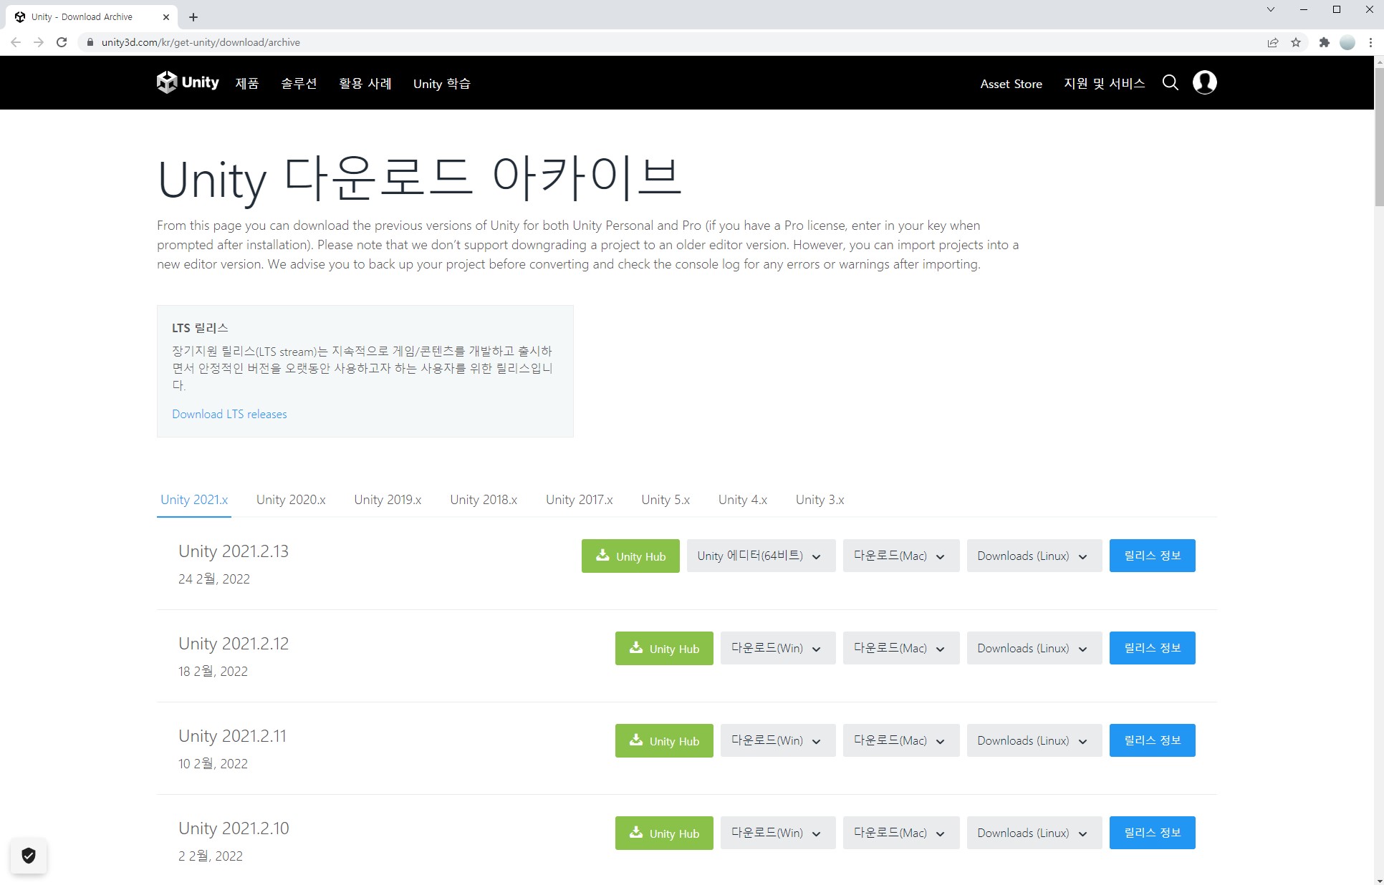The height and width of the screenshot is (885, 1384).
Task: Click browser forward arrow
Action: click(x=39, y=42)
